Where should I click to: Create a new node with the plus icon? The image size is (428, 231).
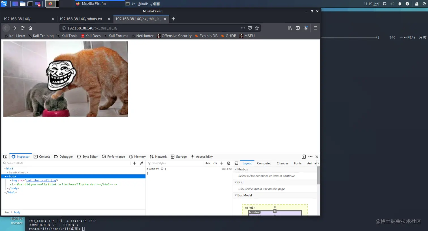tap(134, 163)
